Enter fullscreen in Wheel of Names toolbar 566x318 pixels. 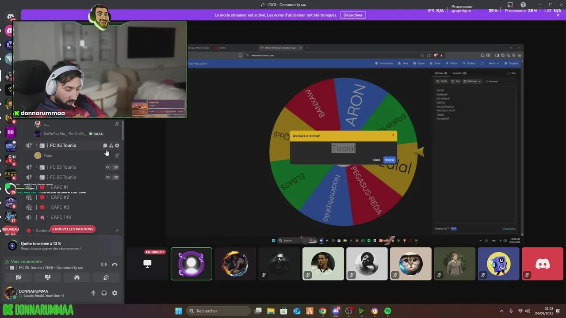click(482, 63)
